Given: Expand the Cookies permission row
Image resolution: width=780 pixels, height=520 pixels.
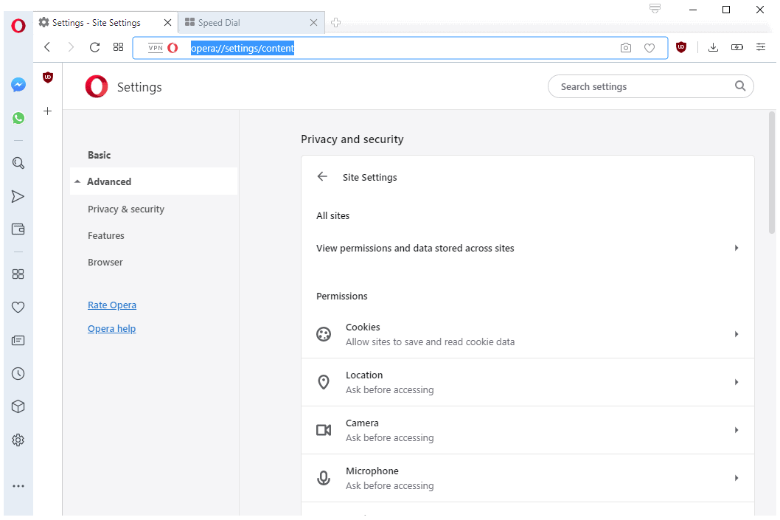Looking at the screenshot, I should pyautogui.click(x=527, y=334).
